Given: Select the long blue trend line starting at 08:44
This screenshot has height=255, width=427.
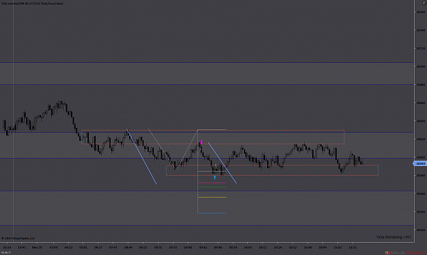Looking at the screenshot, I should tap(141, 157).
